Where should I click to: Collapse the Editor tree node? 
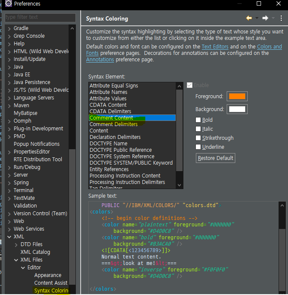(23, 268)
